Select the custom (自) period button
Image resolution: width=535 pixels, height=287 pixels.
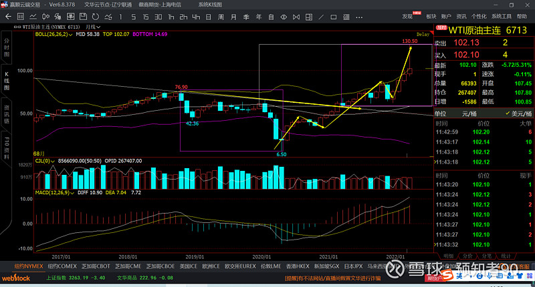[271, 17]
